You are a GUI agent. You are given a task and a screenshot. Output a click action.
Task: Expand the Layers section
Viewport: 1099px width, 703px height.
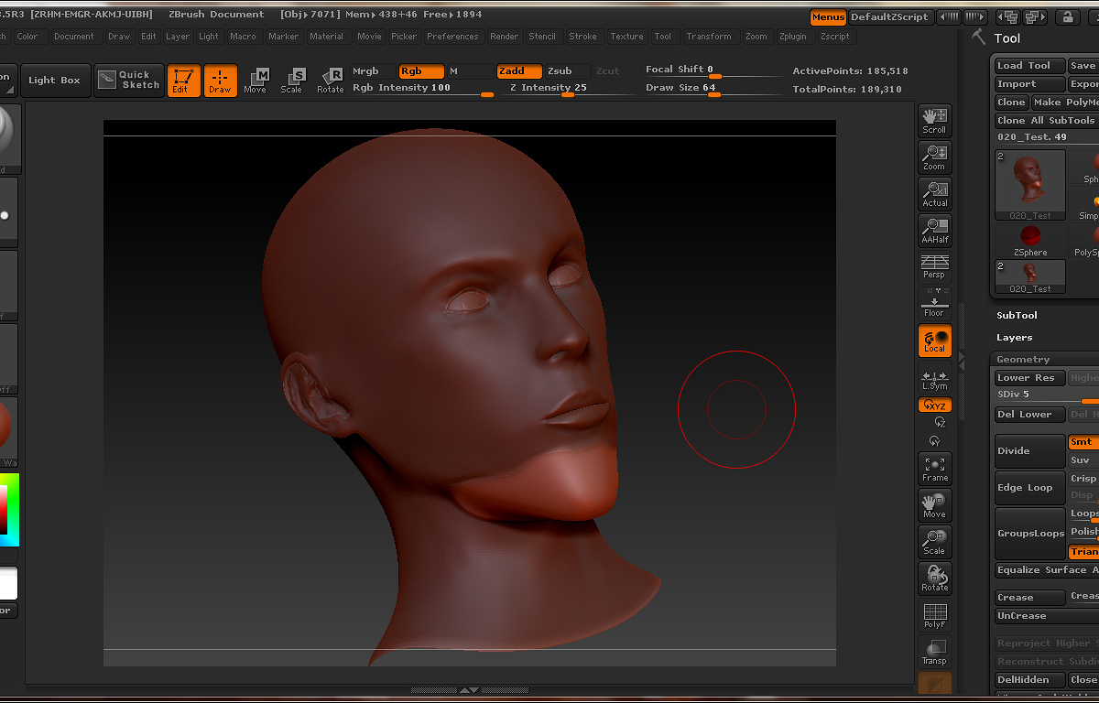coord(1014,338)
